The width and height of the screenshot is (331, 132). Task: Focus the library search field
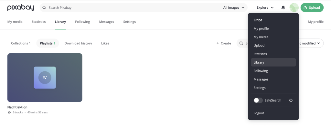243,43
